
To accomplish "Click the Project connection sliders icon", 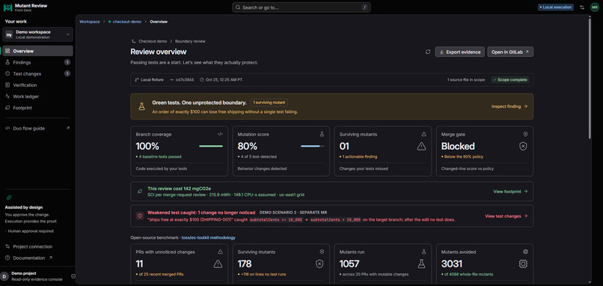I will 7,246.
